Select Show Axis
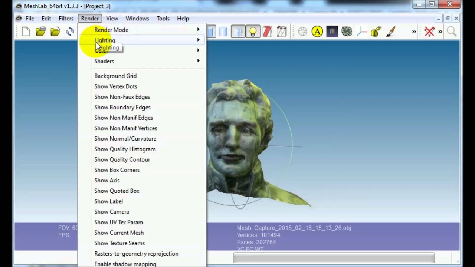The height and width of the screenshot is (267, 475). tap(142, 180)
